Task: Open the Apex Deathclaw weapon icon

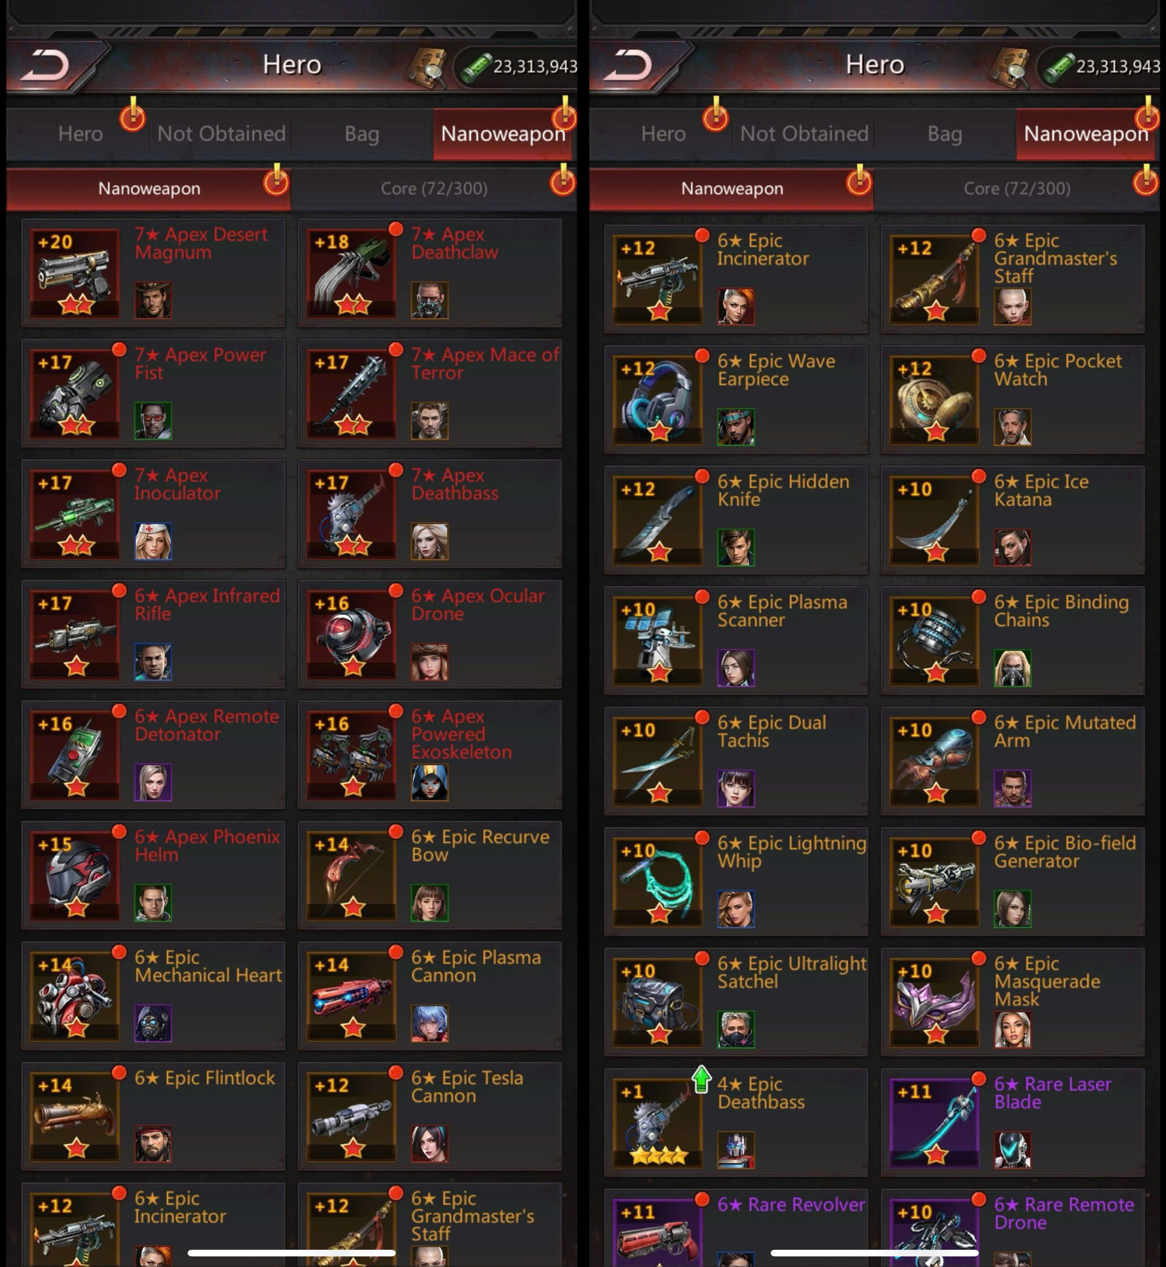Action: [351, 273]
